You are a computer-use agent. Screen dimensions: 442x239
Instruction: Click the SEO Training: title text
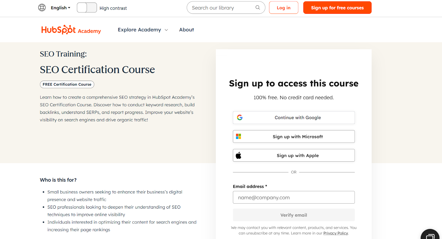pos(63,54)
